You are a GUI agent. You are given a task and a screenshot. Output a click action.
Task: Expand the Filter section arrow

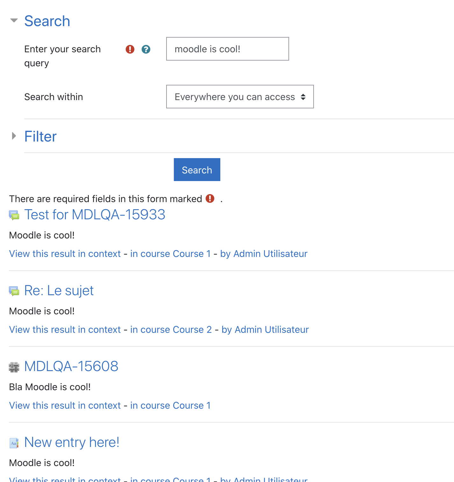pos(14,136)
